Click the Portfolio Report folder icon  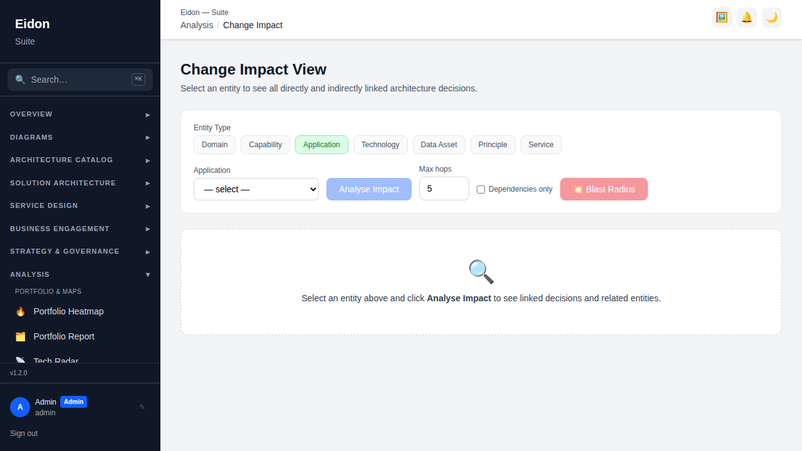click(21, 336)
